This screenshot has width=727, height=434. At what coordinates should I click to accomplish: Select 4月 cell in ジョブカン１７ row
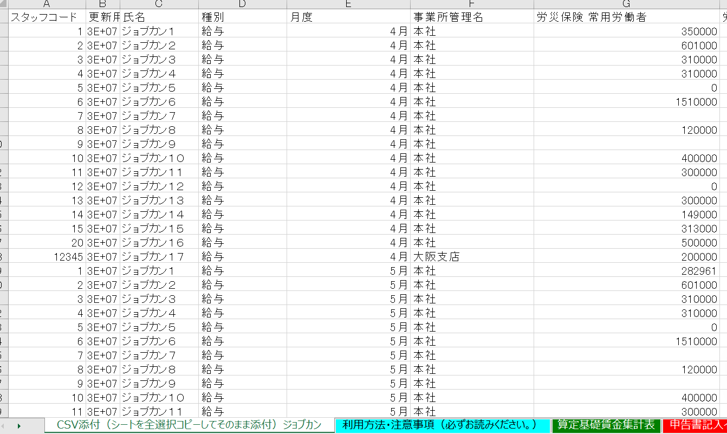click(x=348, y=256)
